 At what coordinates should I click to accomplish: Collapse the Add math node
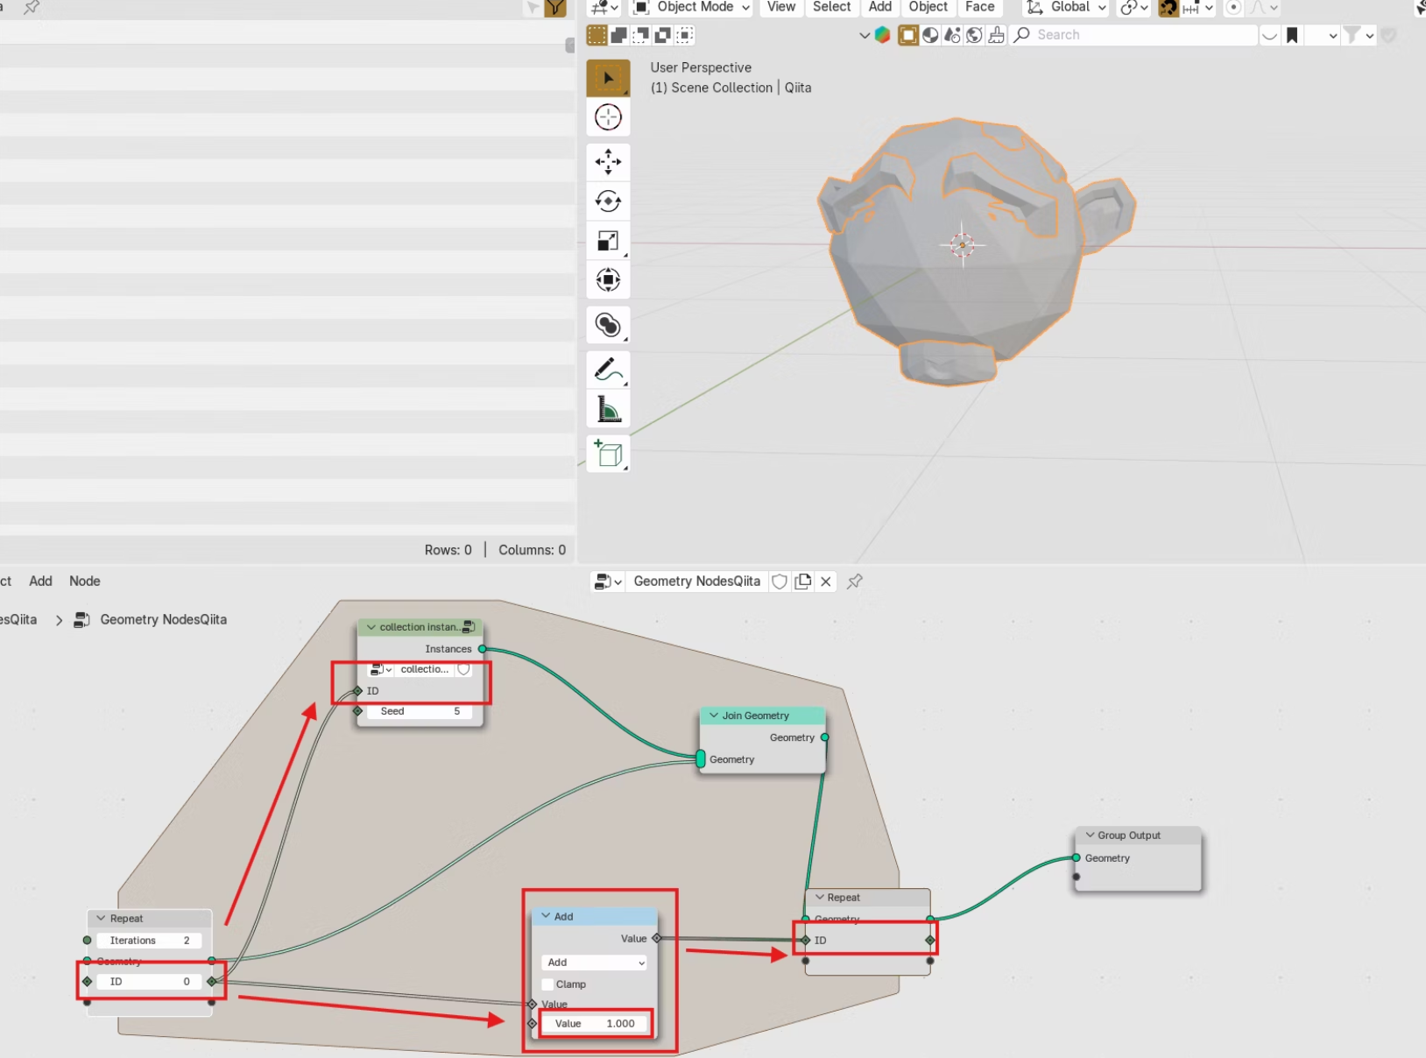coord(546,916)
